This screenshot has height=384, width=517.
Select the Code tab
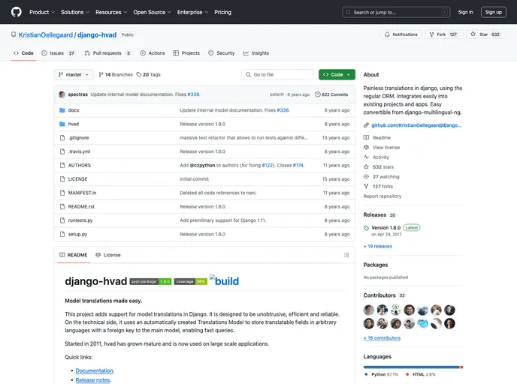(x=23, y=53)
